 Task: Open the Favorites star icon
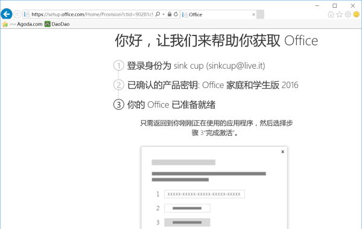[x=339, y=14]
